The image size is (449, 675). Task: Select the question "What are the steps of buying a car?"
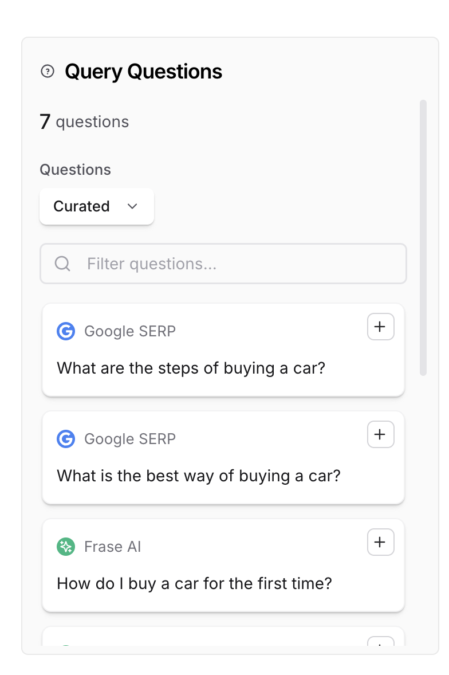tap(191, 368)
